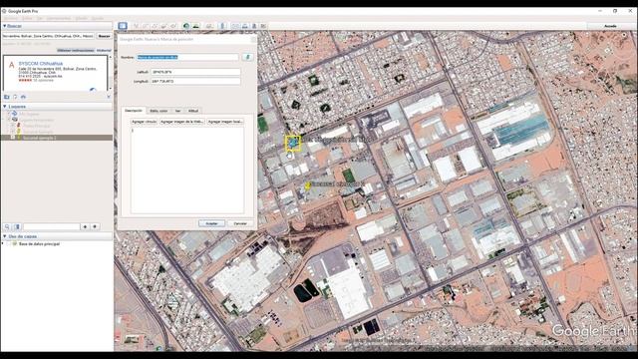638x359 pixels.
Task: Collapse the Lugares temporales folder arrow
Action: (x=4, y=120)
